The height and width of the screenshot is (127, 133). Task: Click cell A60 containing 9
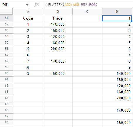(x=28, y=73)
